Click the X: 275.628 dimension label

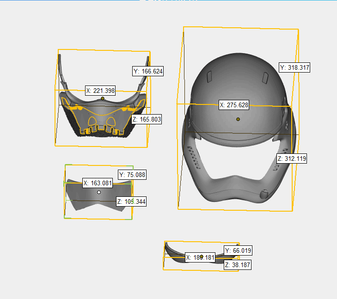coord(234,105)
